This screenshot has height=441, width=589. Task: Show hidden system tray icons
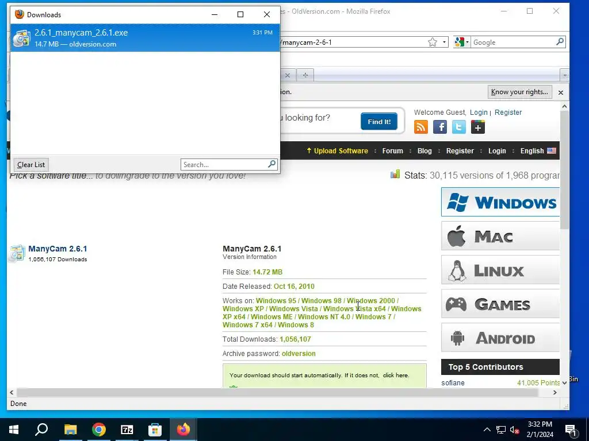(487, 430)
